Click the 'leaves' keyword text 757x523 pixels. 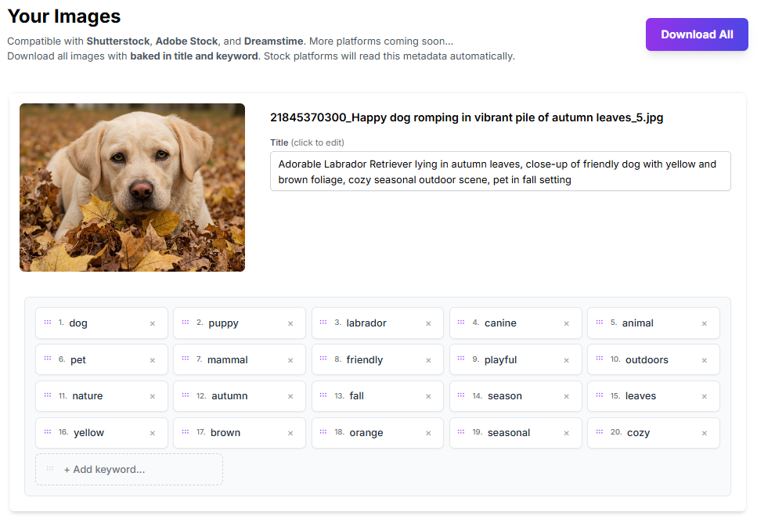[640, 396]
